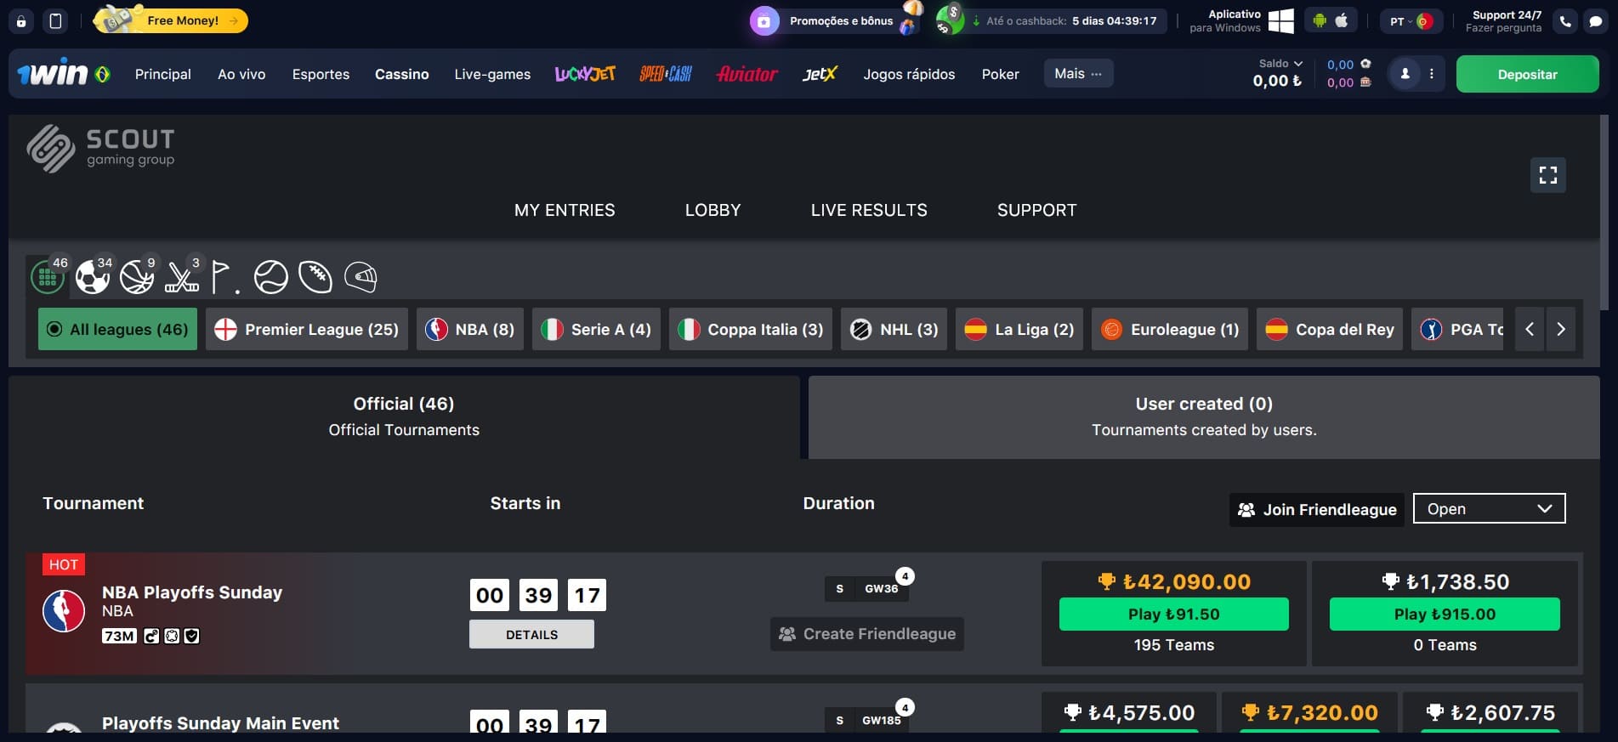Toggle fullscreen for the Scout gaming widget
Screen dimensions: 1618x742
tap(1548, 175)
